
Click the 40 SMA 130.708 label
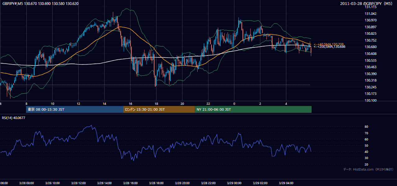pos(329,44)
